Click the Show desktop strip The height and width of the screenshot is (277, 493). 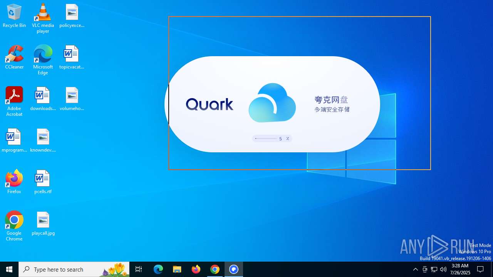pyautogui.click(x=492, y=269)
